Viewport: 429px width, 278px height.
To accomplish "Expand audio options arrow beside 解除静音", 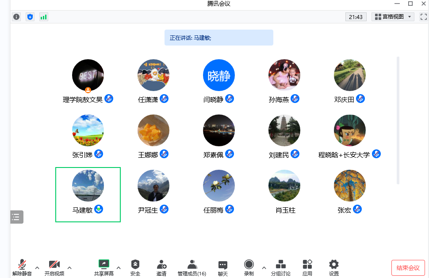I will (37, 267).
